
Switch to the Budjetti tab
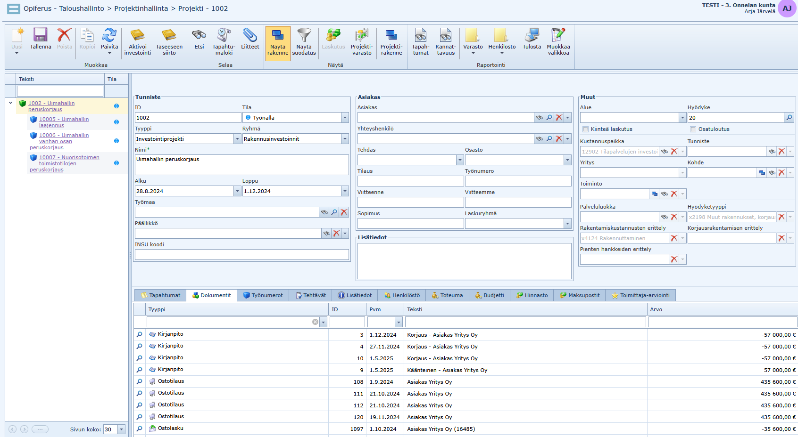coord(490,295)
